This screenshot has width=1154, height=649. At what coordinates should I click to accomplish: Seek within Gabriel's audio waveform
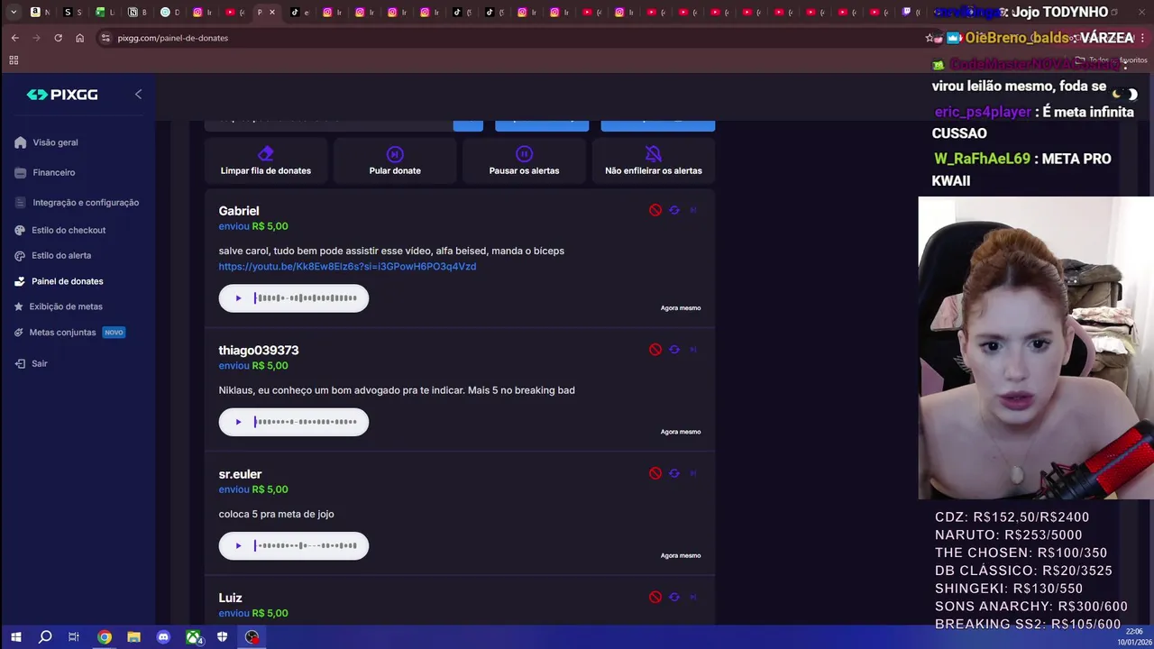point(306,298)
